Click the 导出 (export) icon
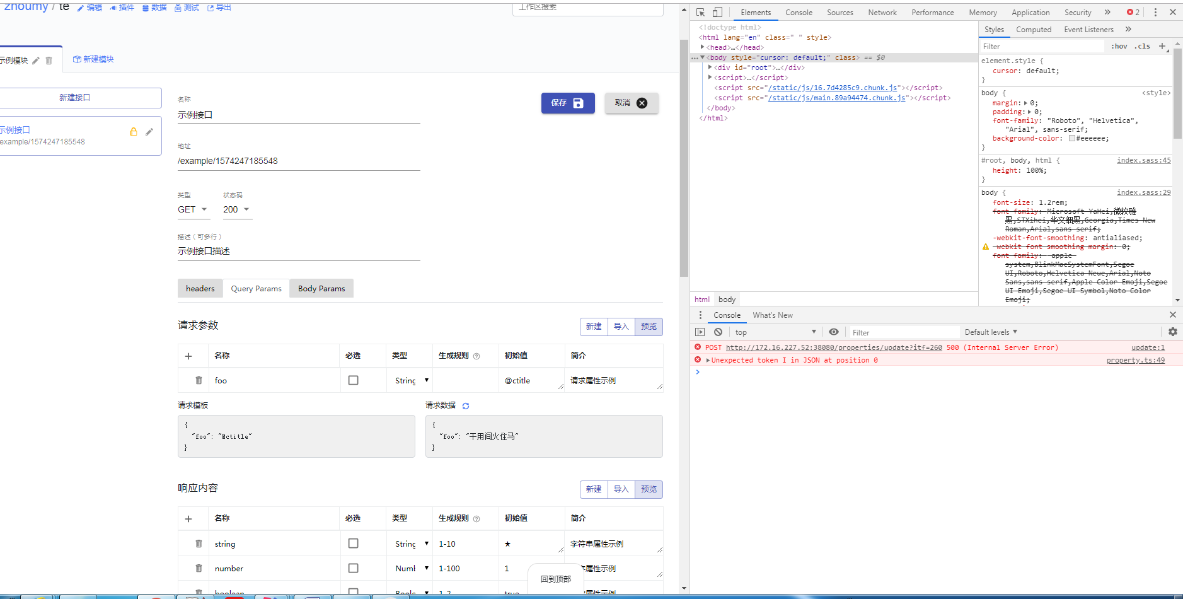 coord(211,8)
